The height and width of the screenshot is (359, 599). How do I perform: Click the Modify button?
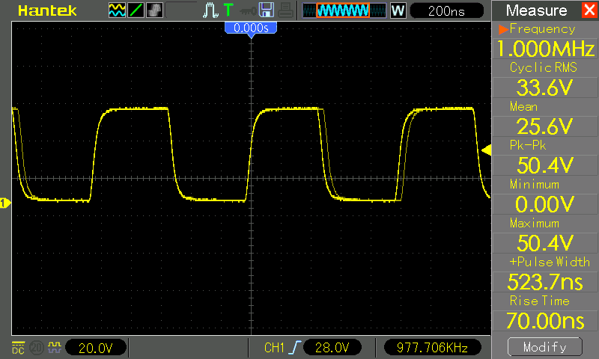pos(545,347)
